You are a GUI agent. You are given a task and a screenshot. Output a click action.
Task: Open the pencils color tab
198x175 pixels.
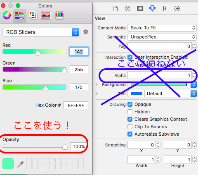coord(59,15)
